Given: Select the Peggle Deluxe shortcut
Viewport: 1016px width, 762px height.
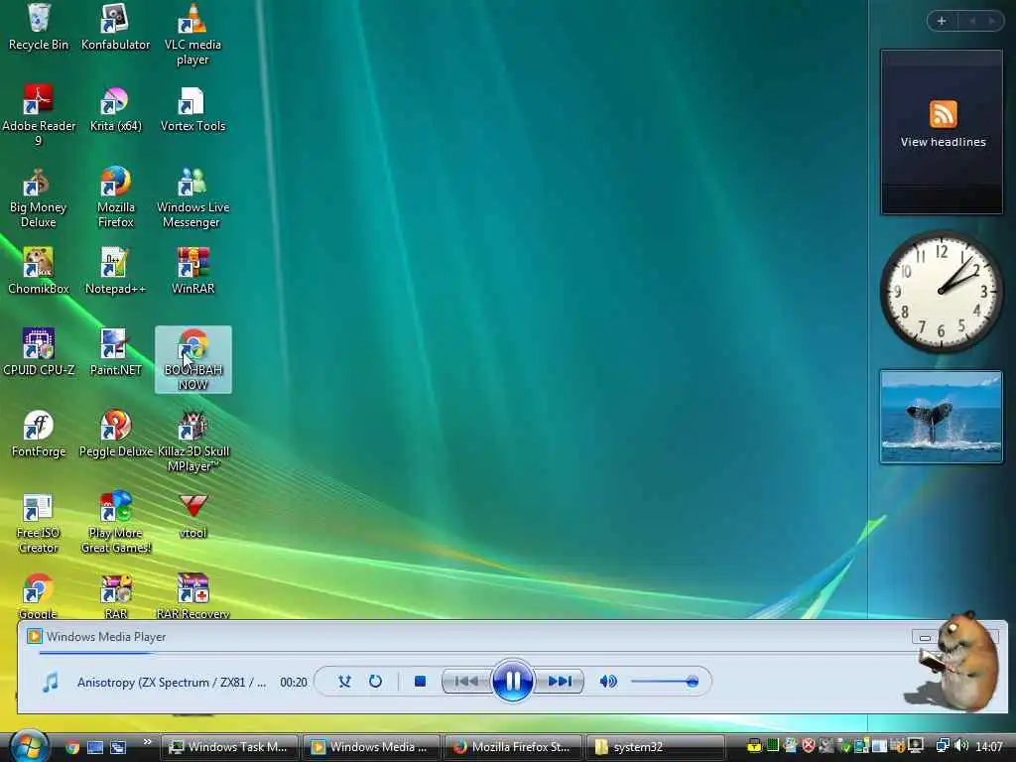Looking at the screenshot, I should pos(115,435).
